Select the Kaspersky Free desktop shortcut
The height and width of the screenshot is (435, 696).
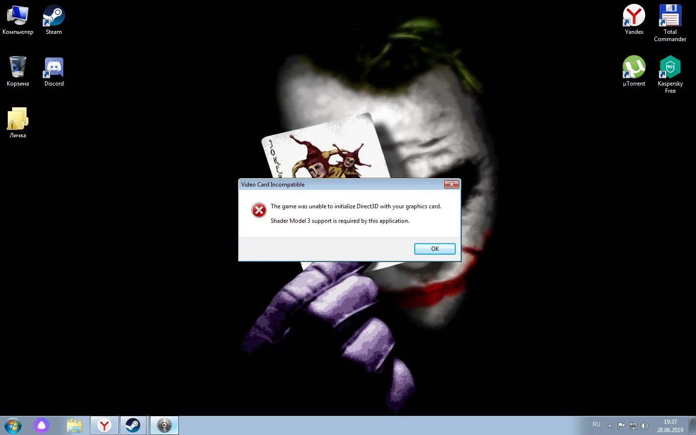click(x=670, y=75)
